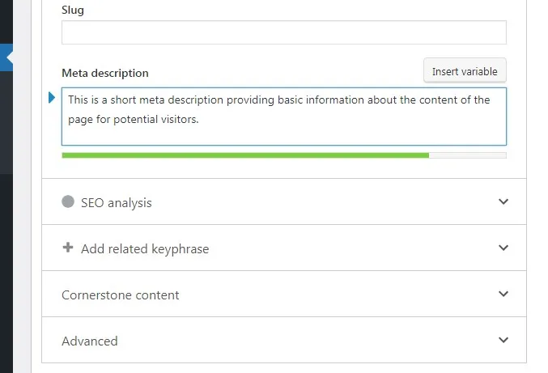Click the Meta description label
Viewport: 548px width, 373px height.
(105, 73)
